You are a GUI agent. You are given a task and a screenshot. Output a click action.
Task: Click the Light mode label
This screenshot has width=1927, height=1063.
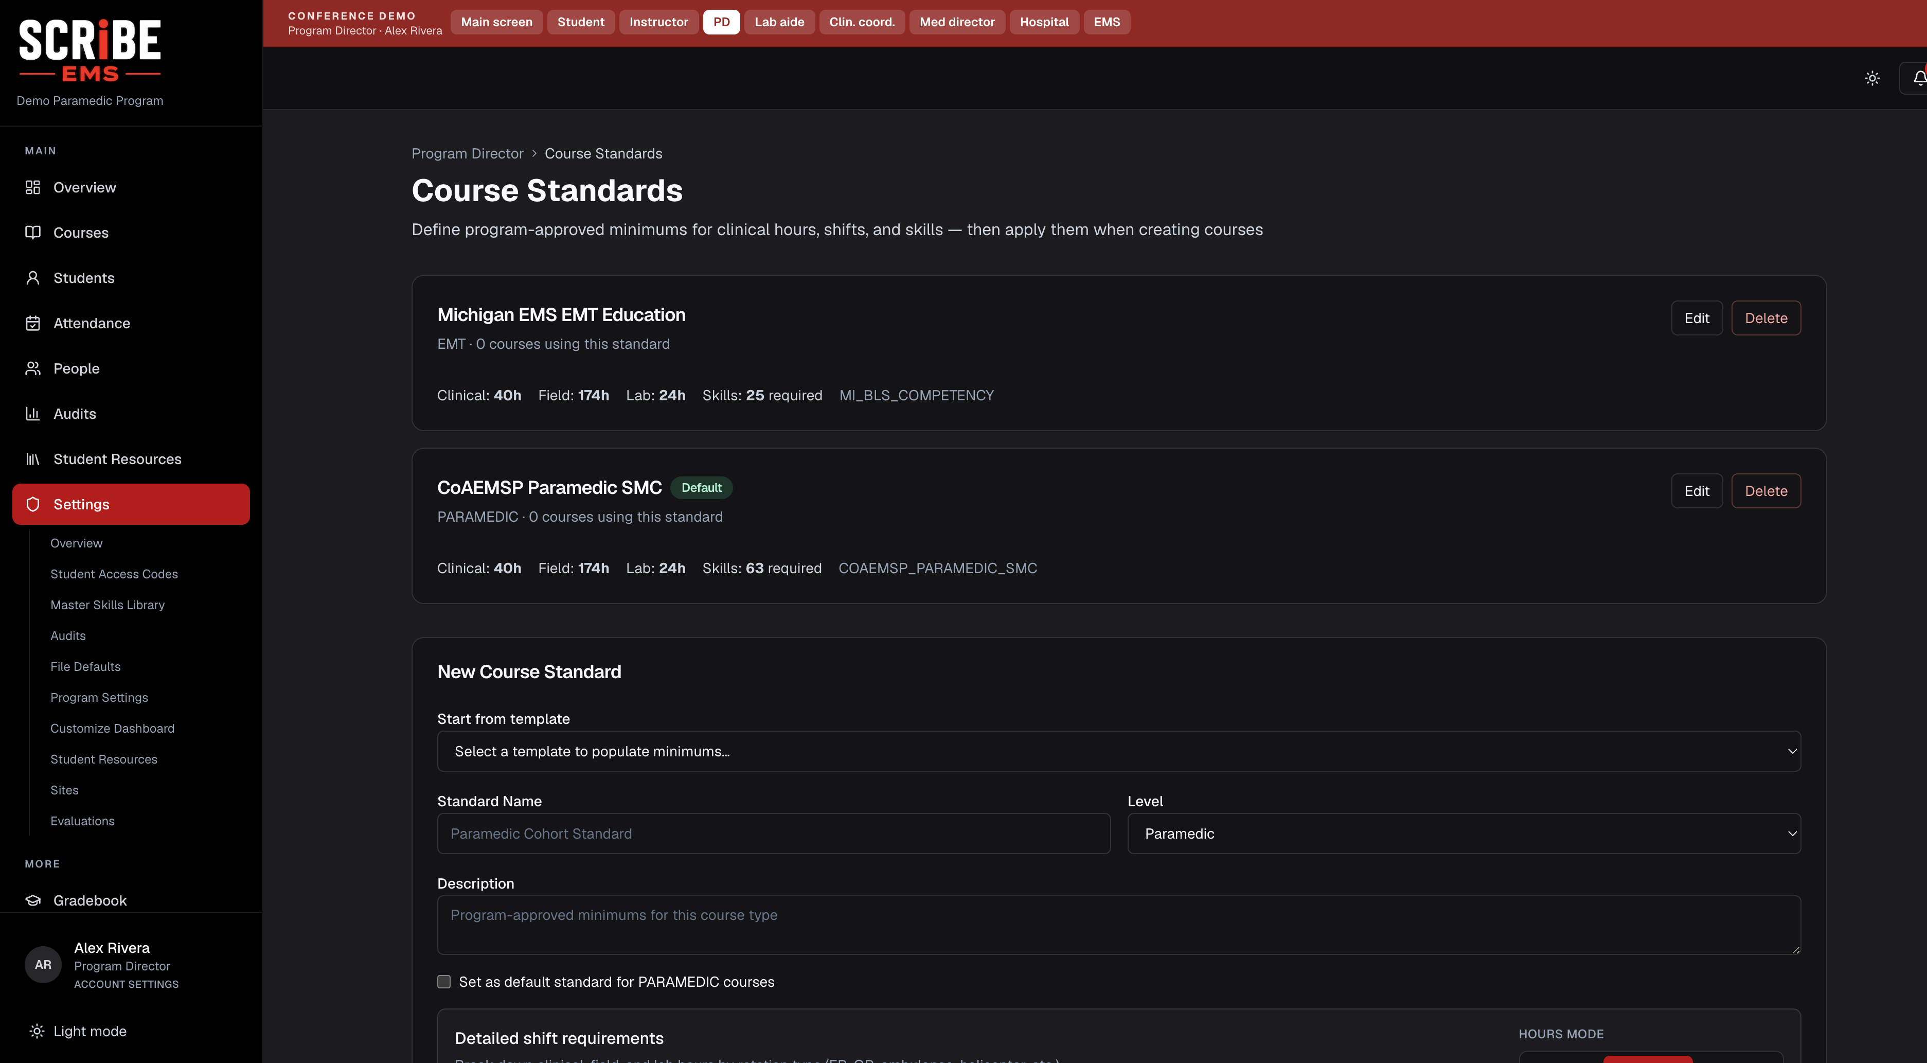tap(90, 1031)
